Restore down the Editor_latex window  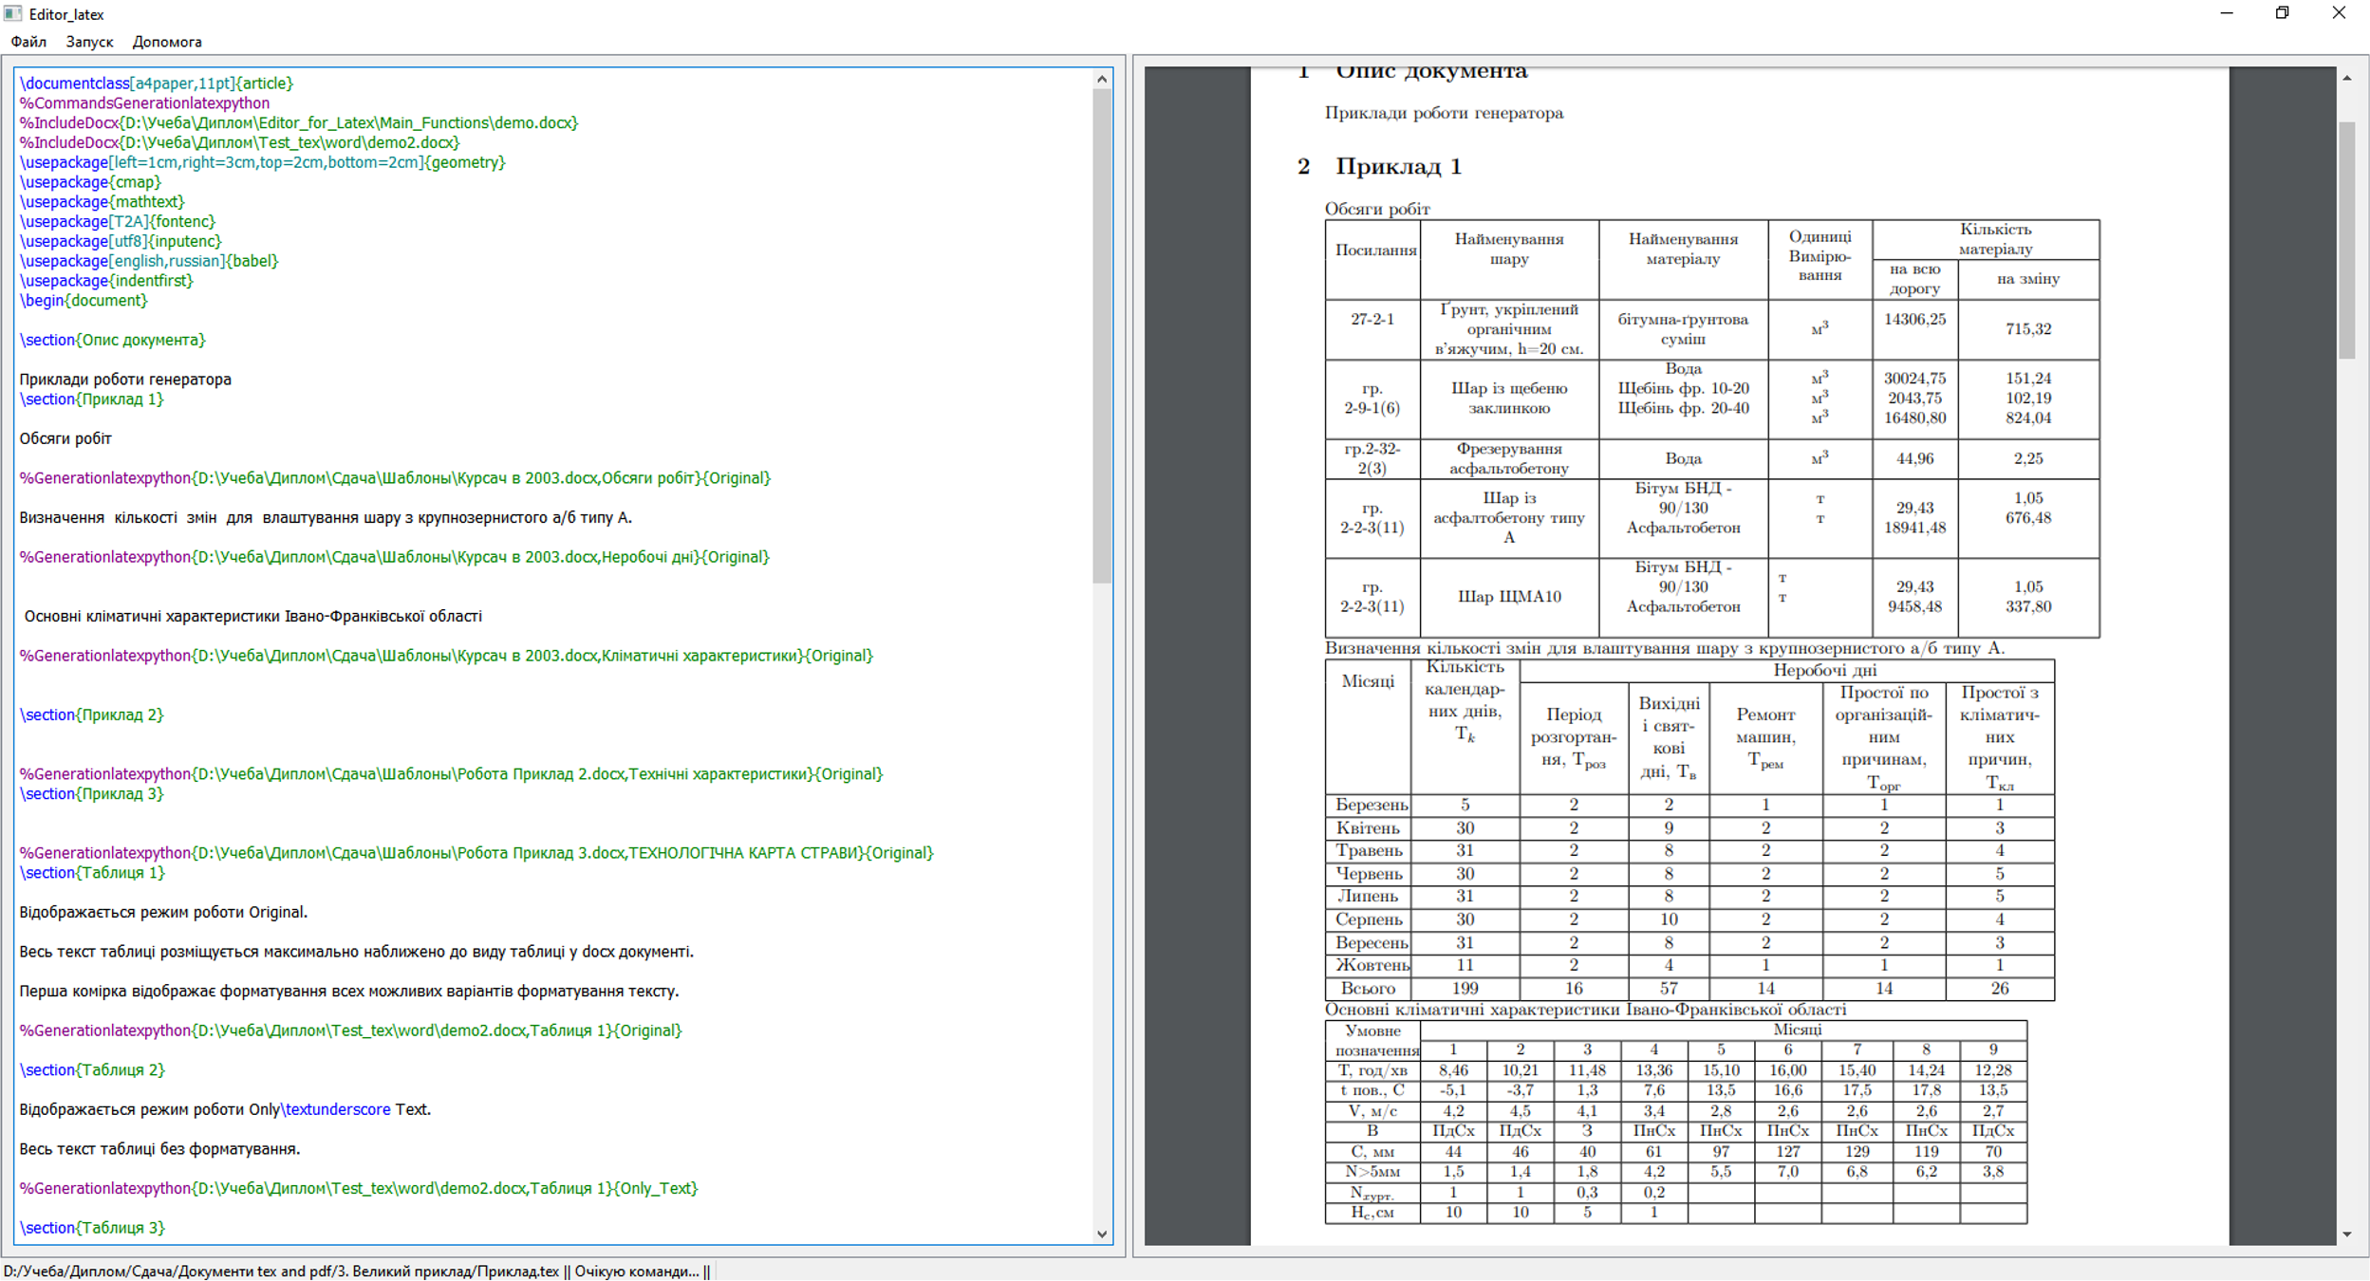click(x=2283, y=13)
